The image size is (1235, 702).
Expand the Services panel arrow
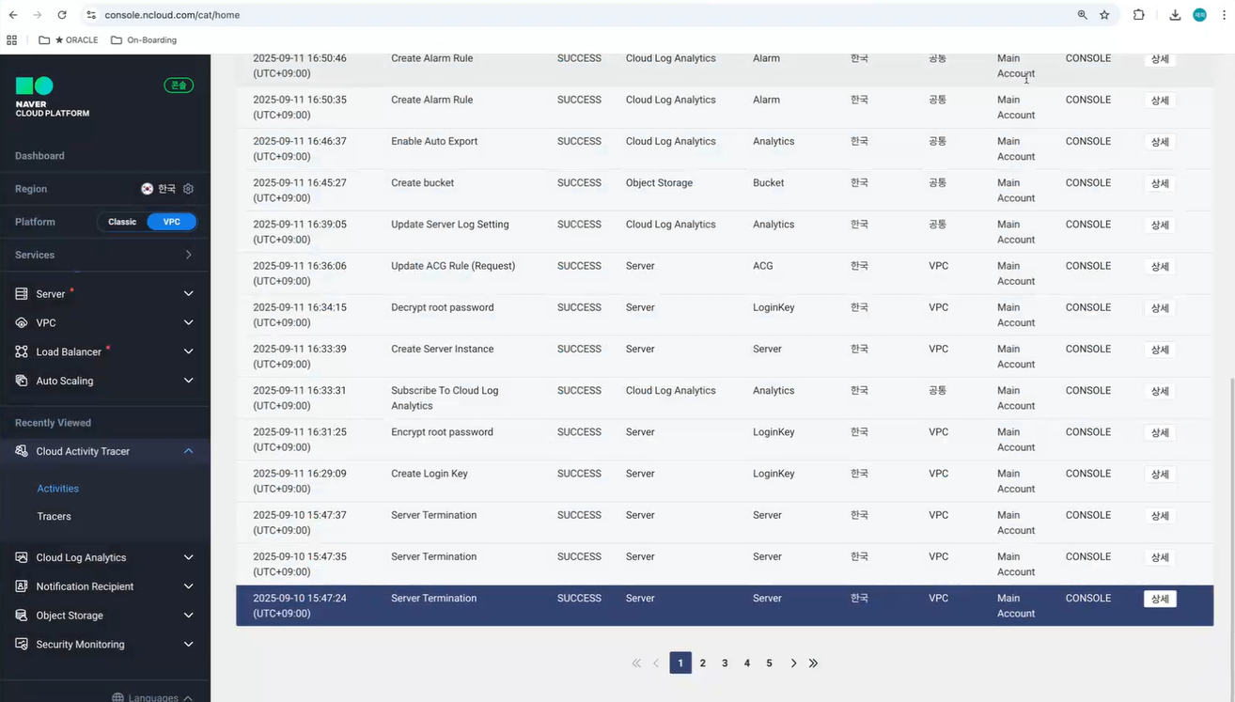point(189,255)
